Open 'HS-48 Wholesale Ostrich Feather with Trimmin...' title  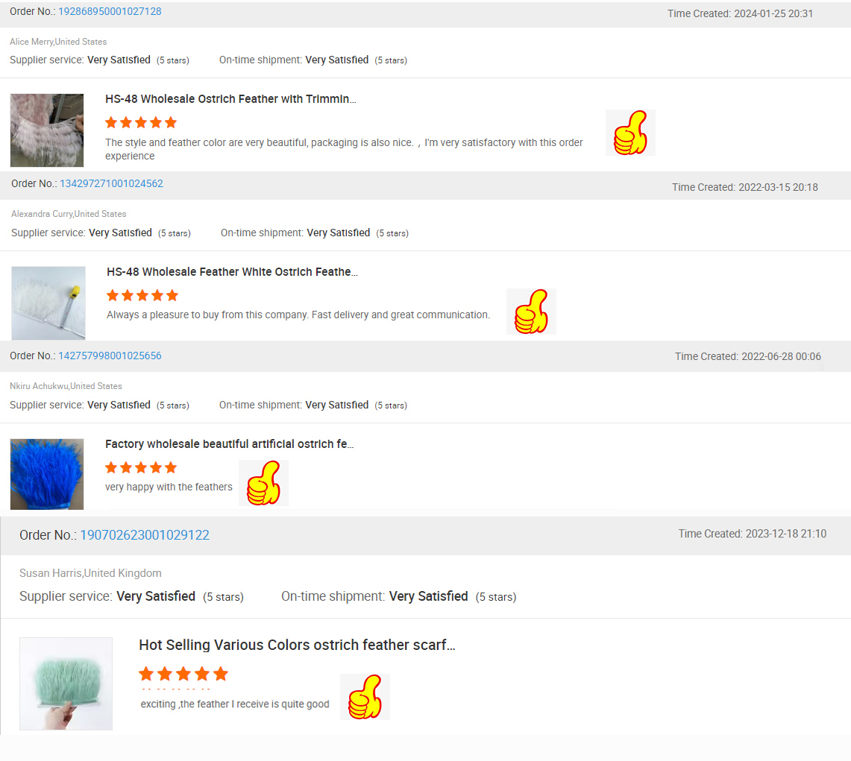(230, 99)
